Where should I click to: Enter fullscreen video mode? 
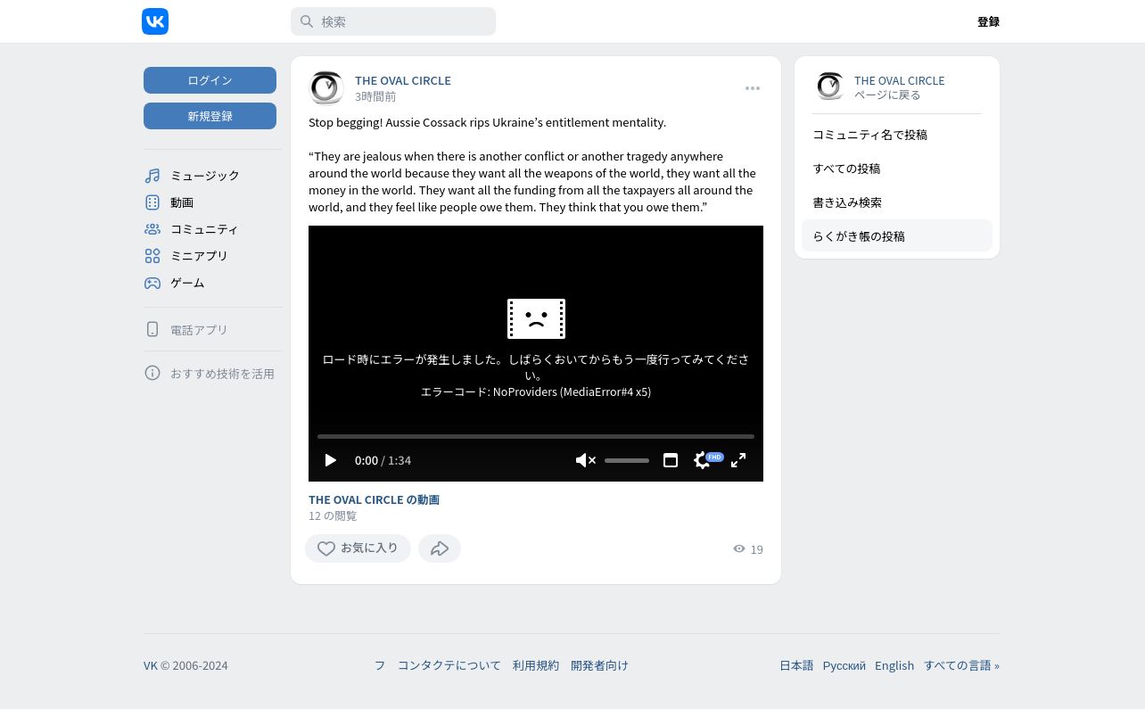pos(738,460)
